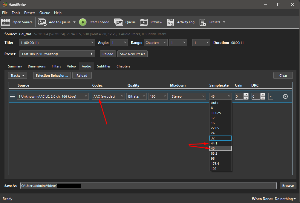Expand the audio track details chevron
Image resolution: width=300 pixels, height=203 pixels.
click(x=271, y=96)
